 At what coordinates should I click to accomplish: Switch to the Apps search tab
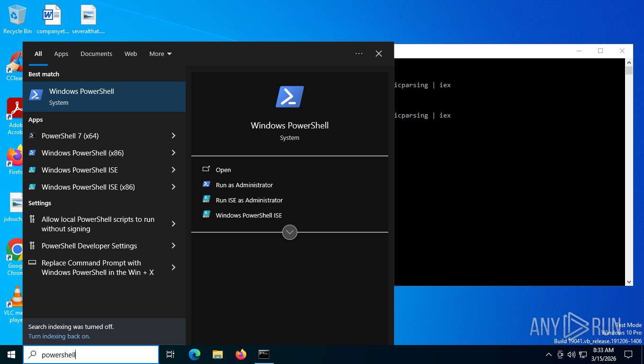point(61,54)
